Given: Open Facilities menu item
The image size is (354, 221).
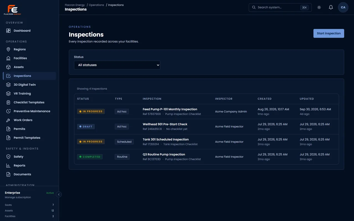Looking at the screenshot, I should (30, 58).
